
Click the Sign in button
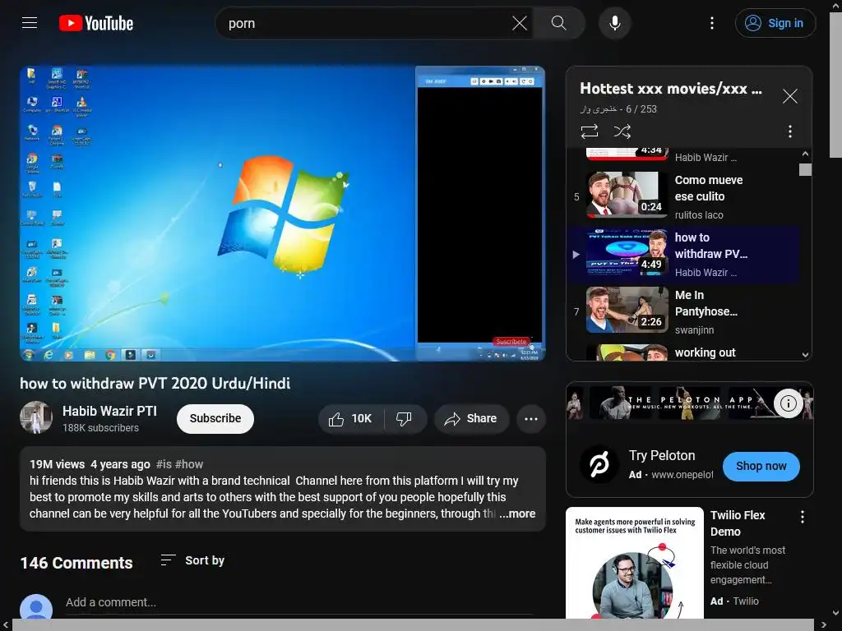point(775,23)
